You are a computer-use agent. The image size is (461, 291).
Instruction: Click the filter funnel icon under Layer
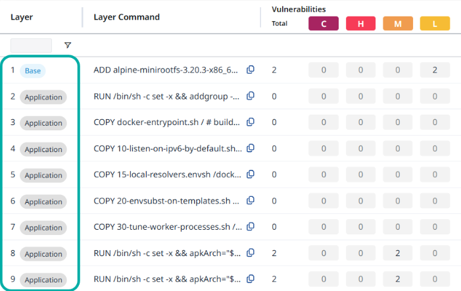(x=68, y=45)
